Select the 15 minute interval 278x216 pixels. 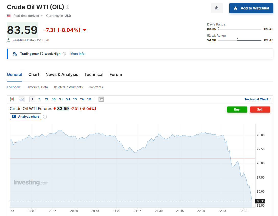(46, 99)
